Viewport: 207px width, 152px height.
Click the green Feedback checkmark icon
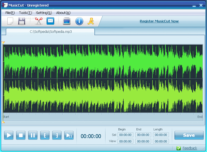[x=179, y=148]
